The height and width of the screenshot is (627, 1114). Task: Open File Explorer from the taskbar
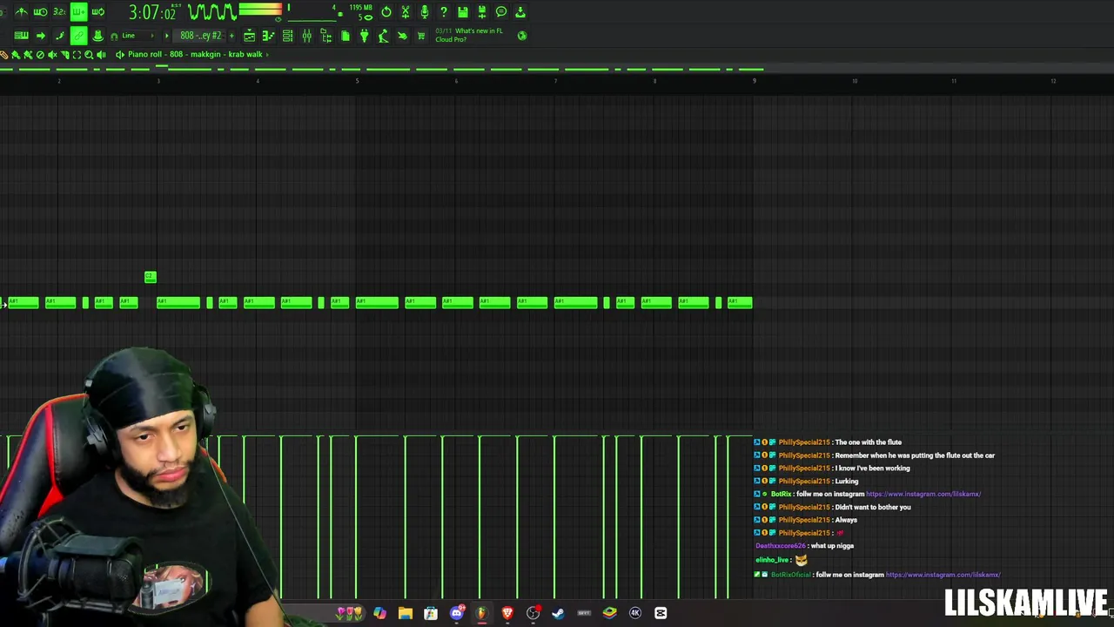tap(405, 613)
